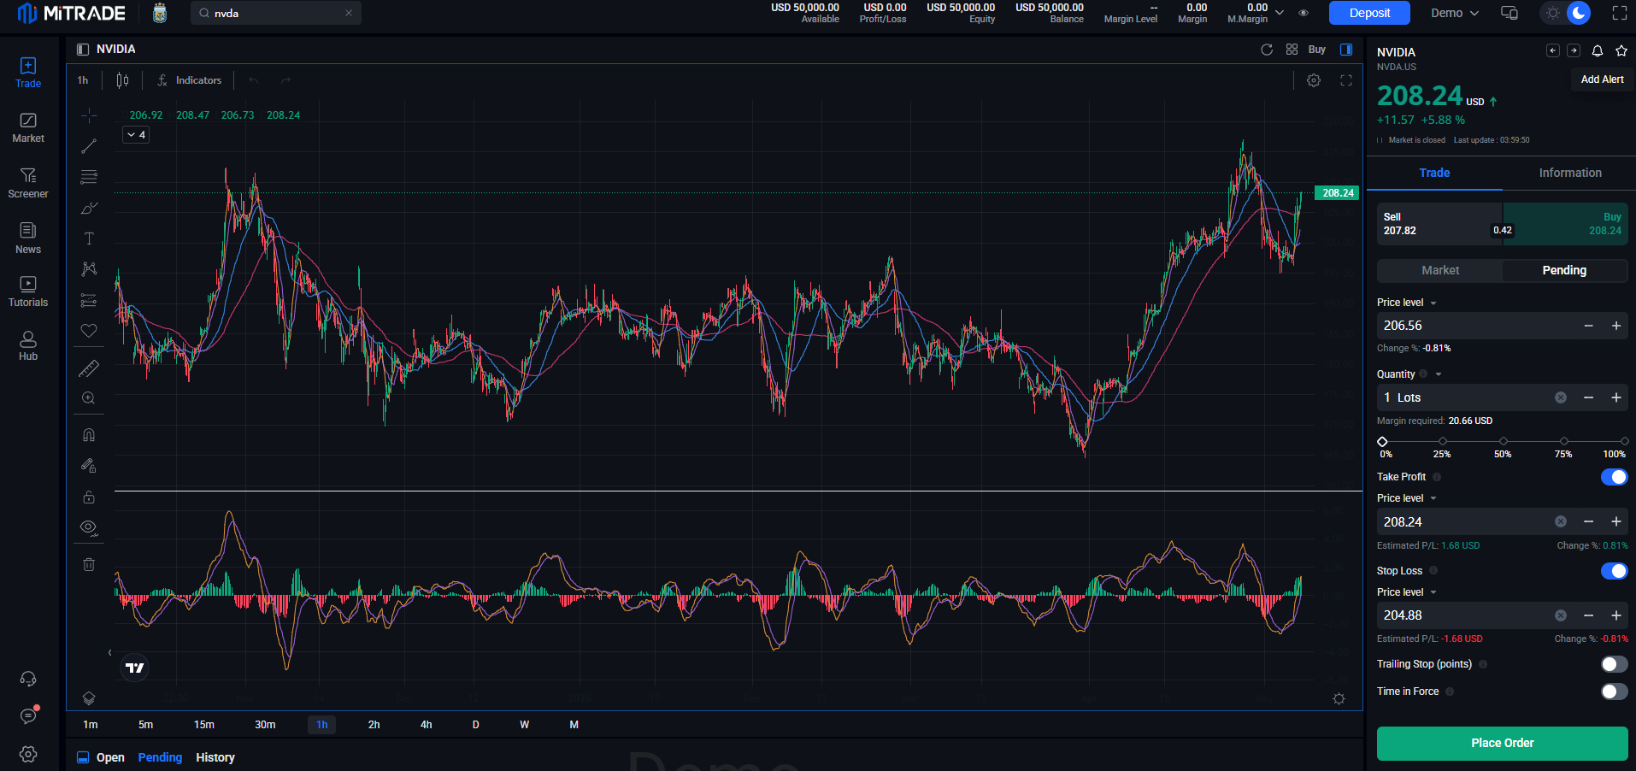Select the ruler measure tool
This screenshot has width=1636, height=771.
pos(89,368)
